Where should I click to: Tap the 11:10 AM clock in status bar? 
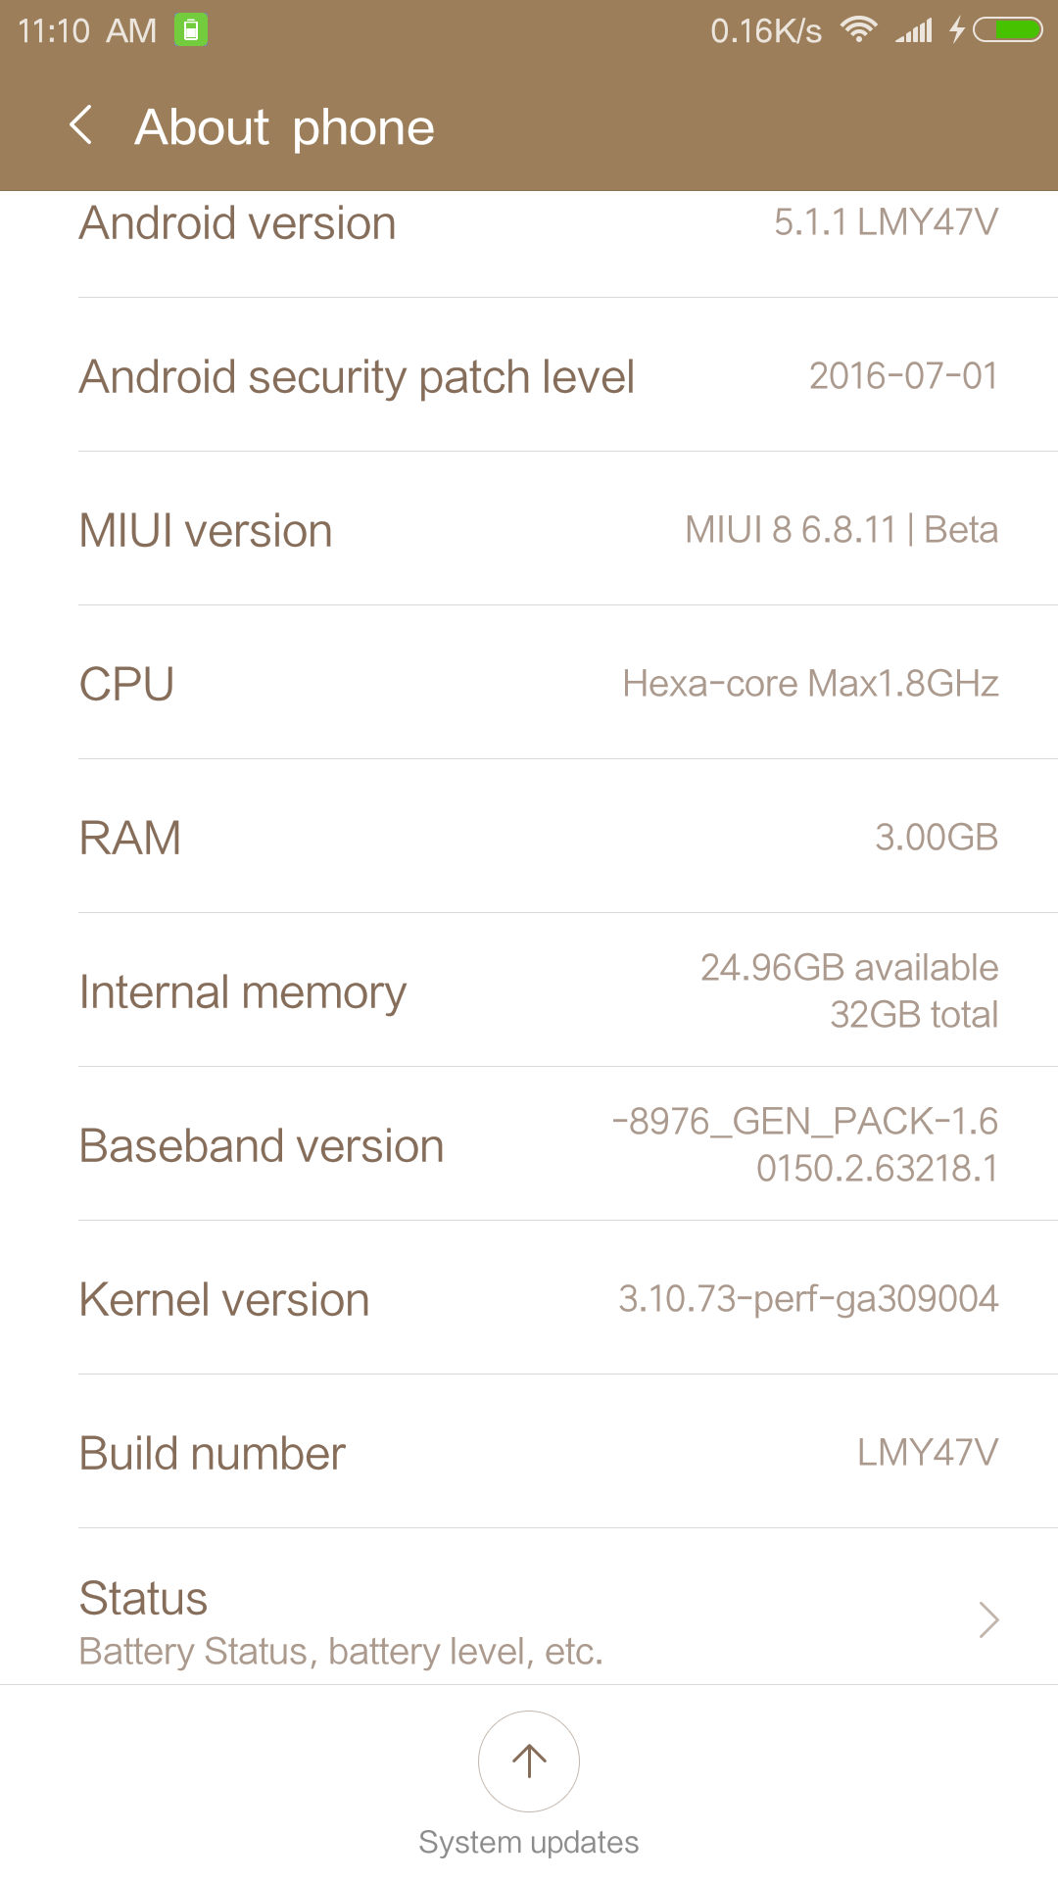[87, 31]
